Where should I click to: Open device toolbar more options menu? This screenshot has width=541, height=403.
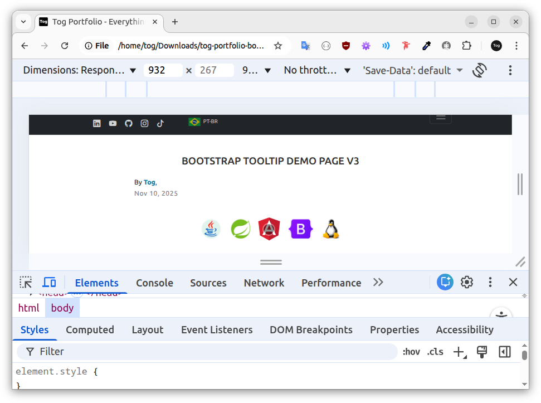pos(510,70)
